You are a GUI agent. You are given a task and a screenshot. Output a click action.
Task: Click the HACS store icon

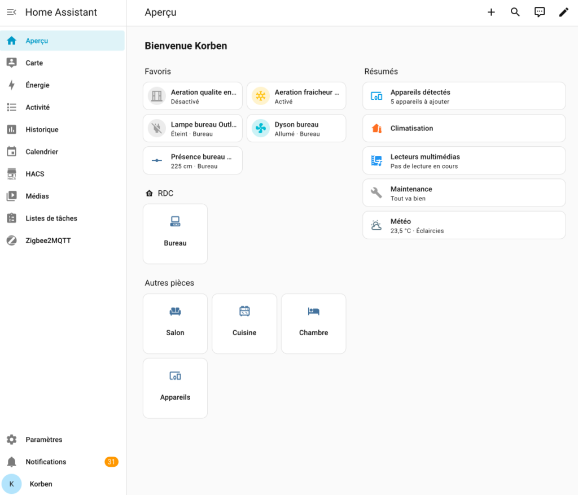click(x=11, y=174)
